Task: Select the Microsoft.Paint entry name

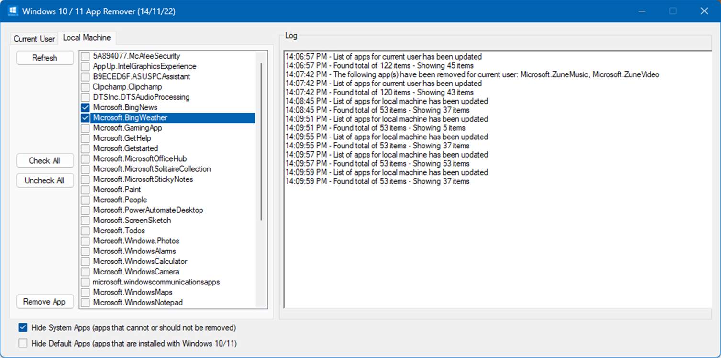Action: coord(117,190)
